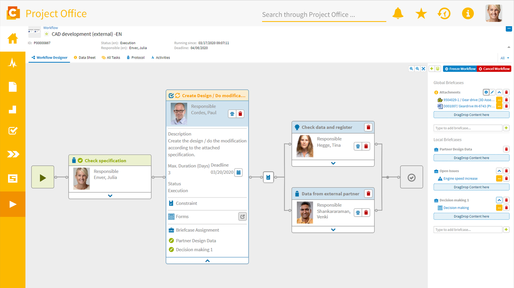Collapse the Create Design activity details
The image size is (514, 288).
pyautogui.click(x=207, y=260)
